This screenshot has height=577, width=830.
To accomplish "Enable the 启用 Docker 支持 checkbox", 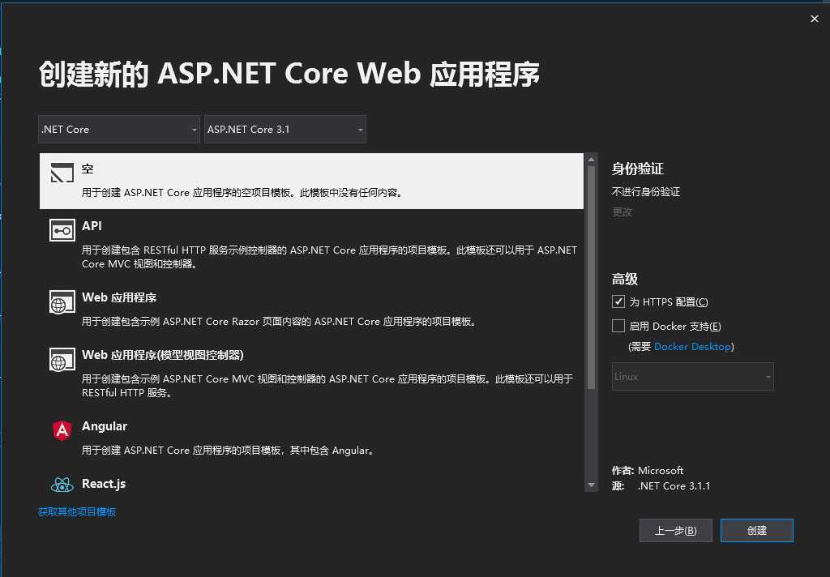I will [x=618, y=326].
